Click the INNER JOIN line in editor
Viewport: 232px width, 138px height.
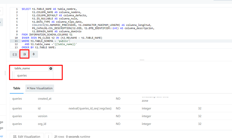62,38
